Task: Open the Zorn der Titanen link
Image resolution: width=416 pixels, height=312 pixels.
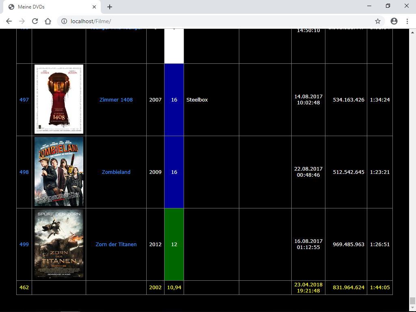Action: point(116,244)
